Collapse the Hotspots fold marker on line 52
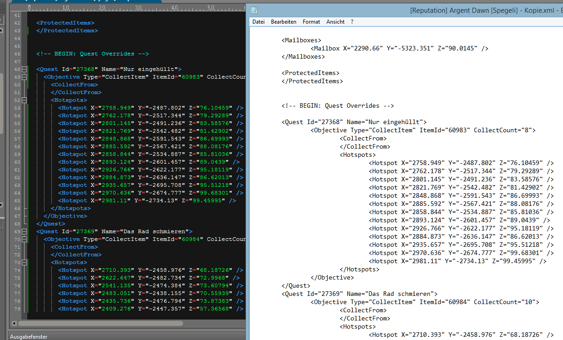The height and width of the screenshot is (340, 563). point(24,100)
